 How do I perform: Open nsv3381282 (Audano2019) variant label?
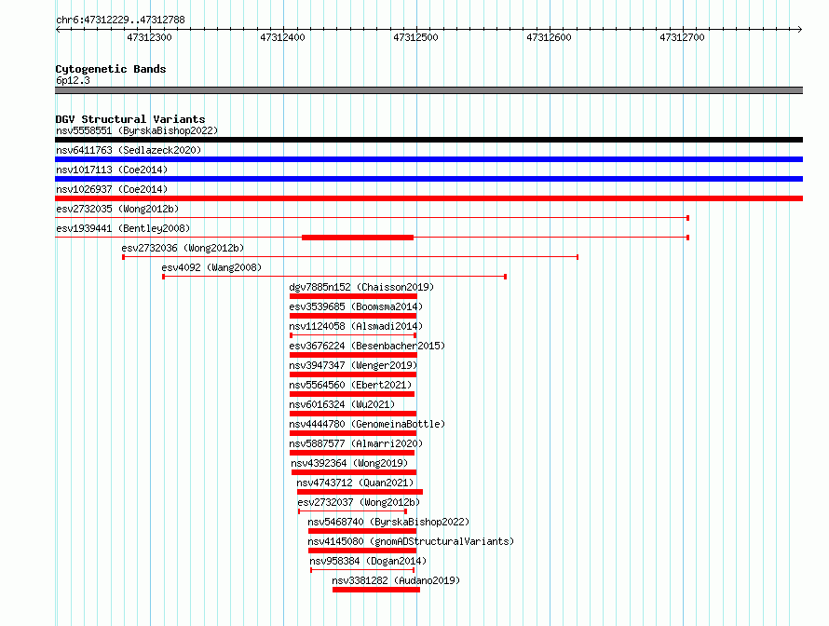(396, 580)
